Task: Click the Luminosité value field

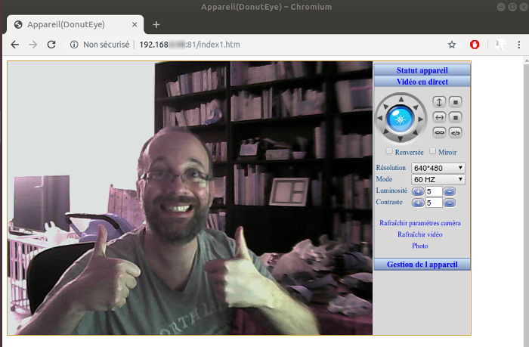Action: point(434,191)
